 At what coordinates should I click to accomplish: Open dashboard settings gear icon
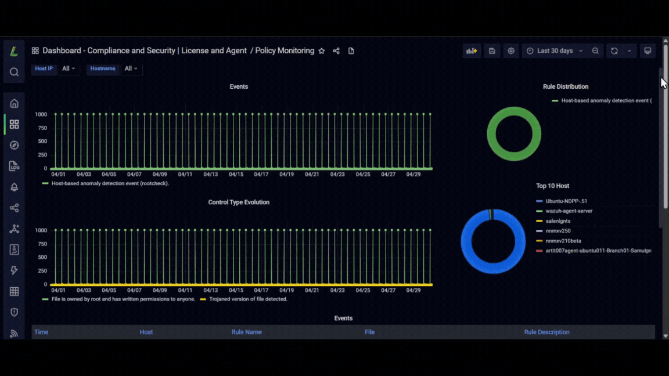click(510, 50)
